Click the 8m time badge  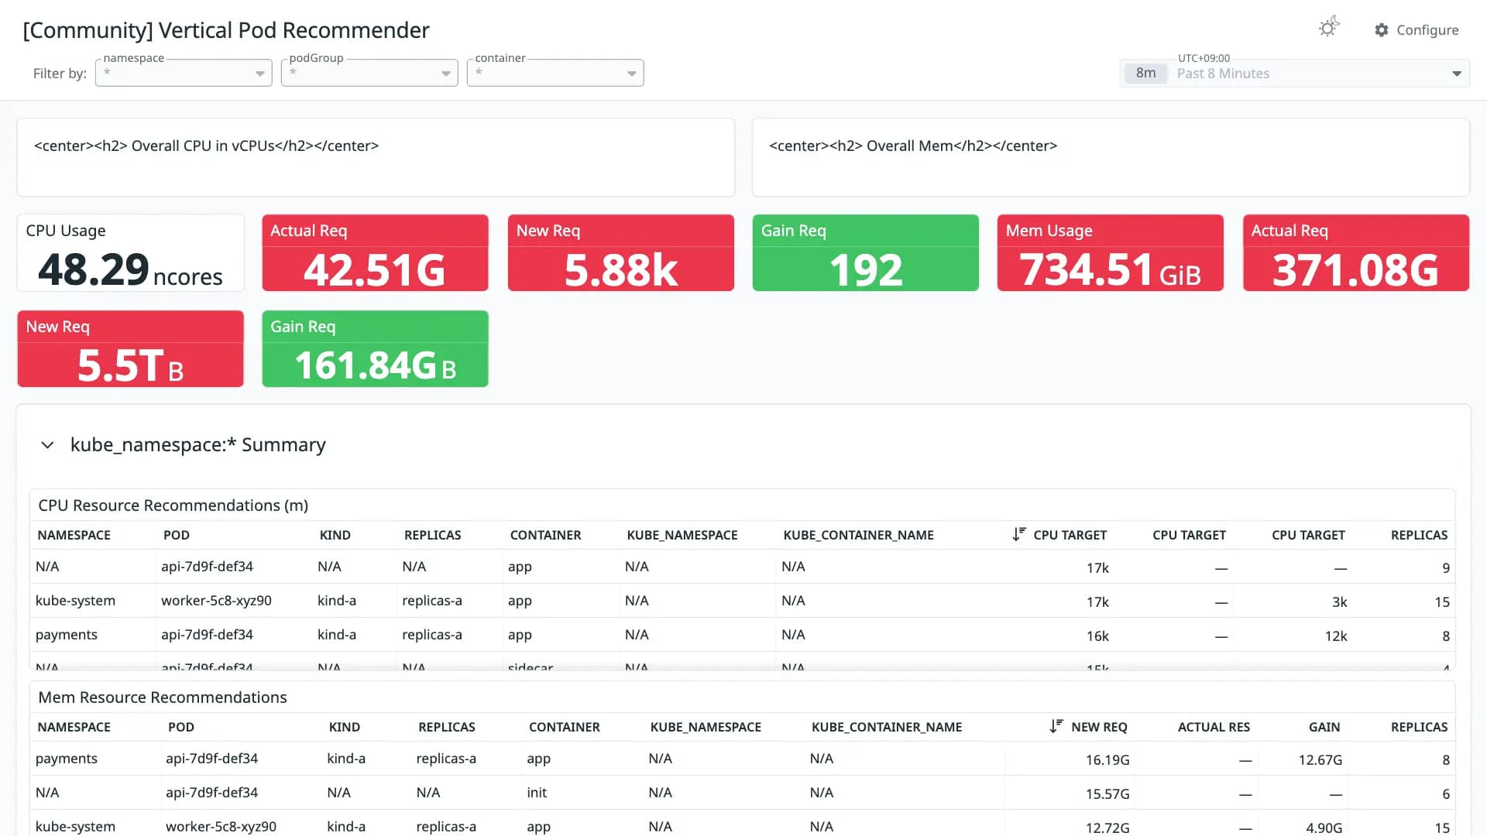[x=1145, y=74]
